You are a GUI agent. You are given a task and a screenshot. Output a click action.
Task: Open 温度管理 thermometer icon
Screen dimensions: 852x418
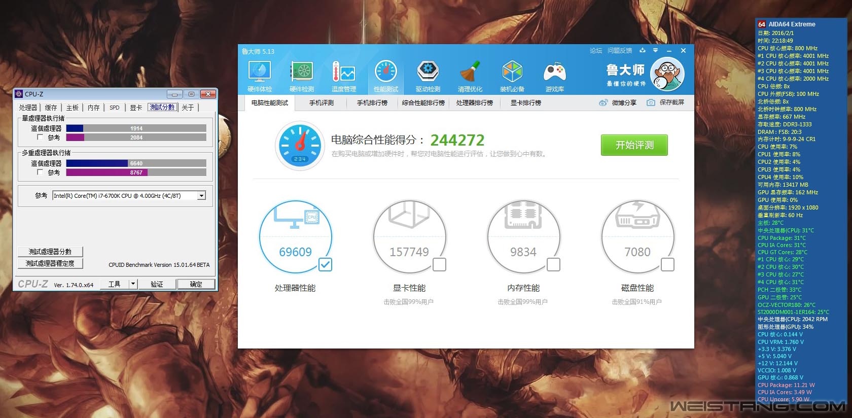[343, 72]
